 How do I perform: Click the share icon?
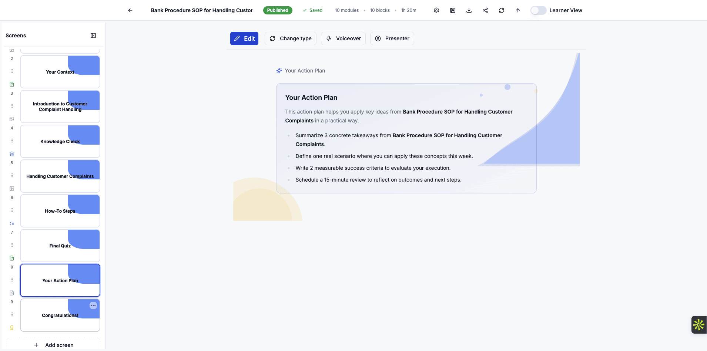click(x=485, y=10)
